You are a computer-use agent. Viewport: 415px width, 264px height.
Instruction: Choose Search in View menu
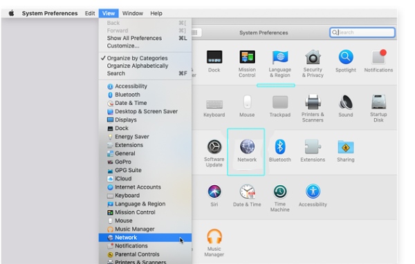(145, 73)
